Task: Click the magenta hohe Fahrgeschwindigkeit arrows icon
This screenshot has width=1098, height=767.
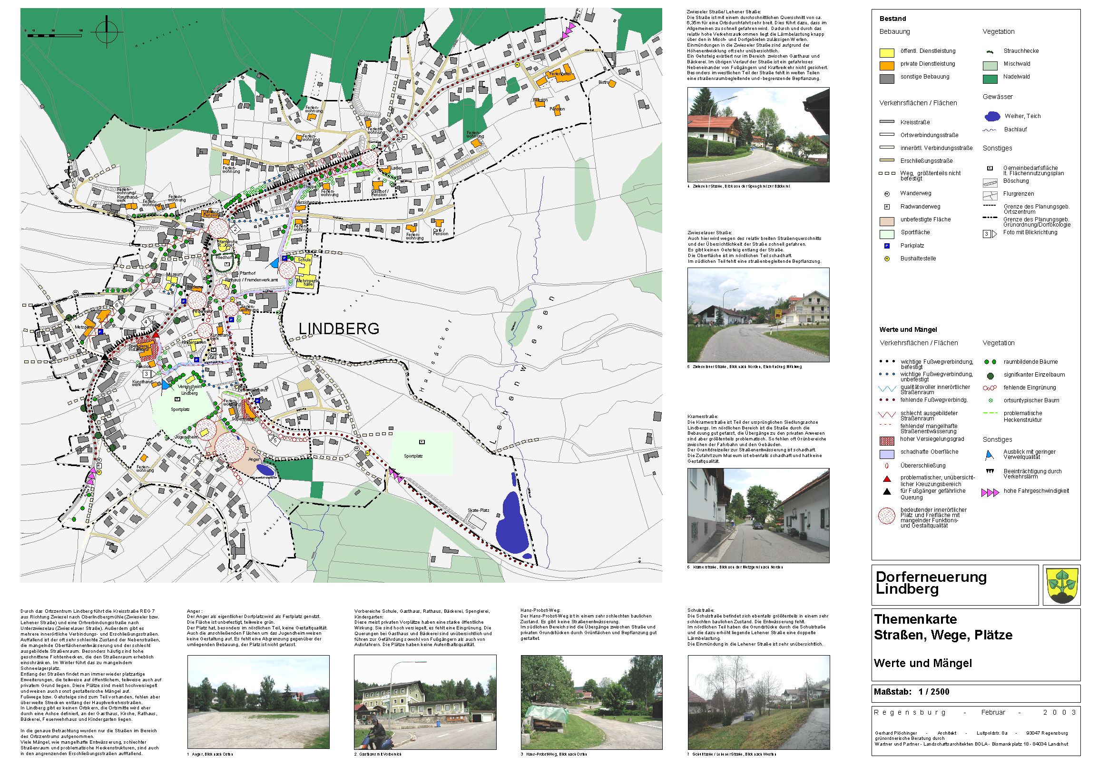Action: click(x=990, y=492)
